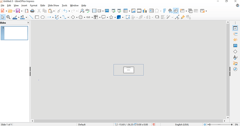The height and width of the screenshot is (126, 240).
Task: Expand the New document dropdown arrow
Action: pyautogui.click(x=6, y=11)
